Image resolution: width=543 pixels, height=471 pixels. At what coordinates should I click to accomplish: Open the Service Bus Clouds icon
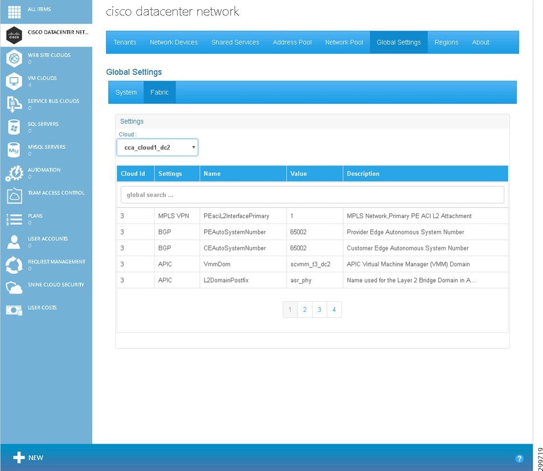click(14, 104)
